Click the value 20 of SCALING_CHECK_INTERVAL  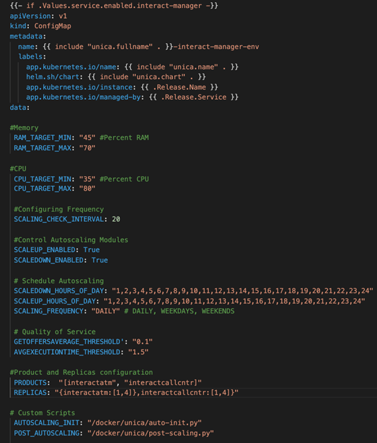[116, 219]
